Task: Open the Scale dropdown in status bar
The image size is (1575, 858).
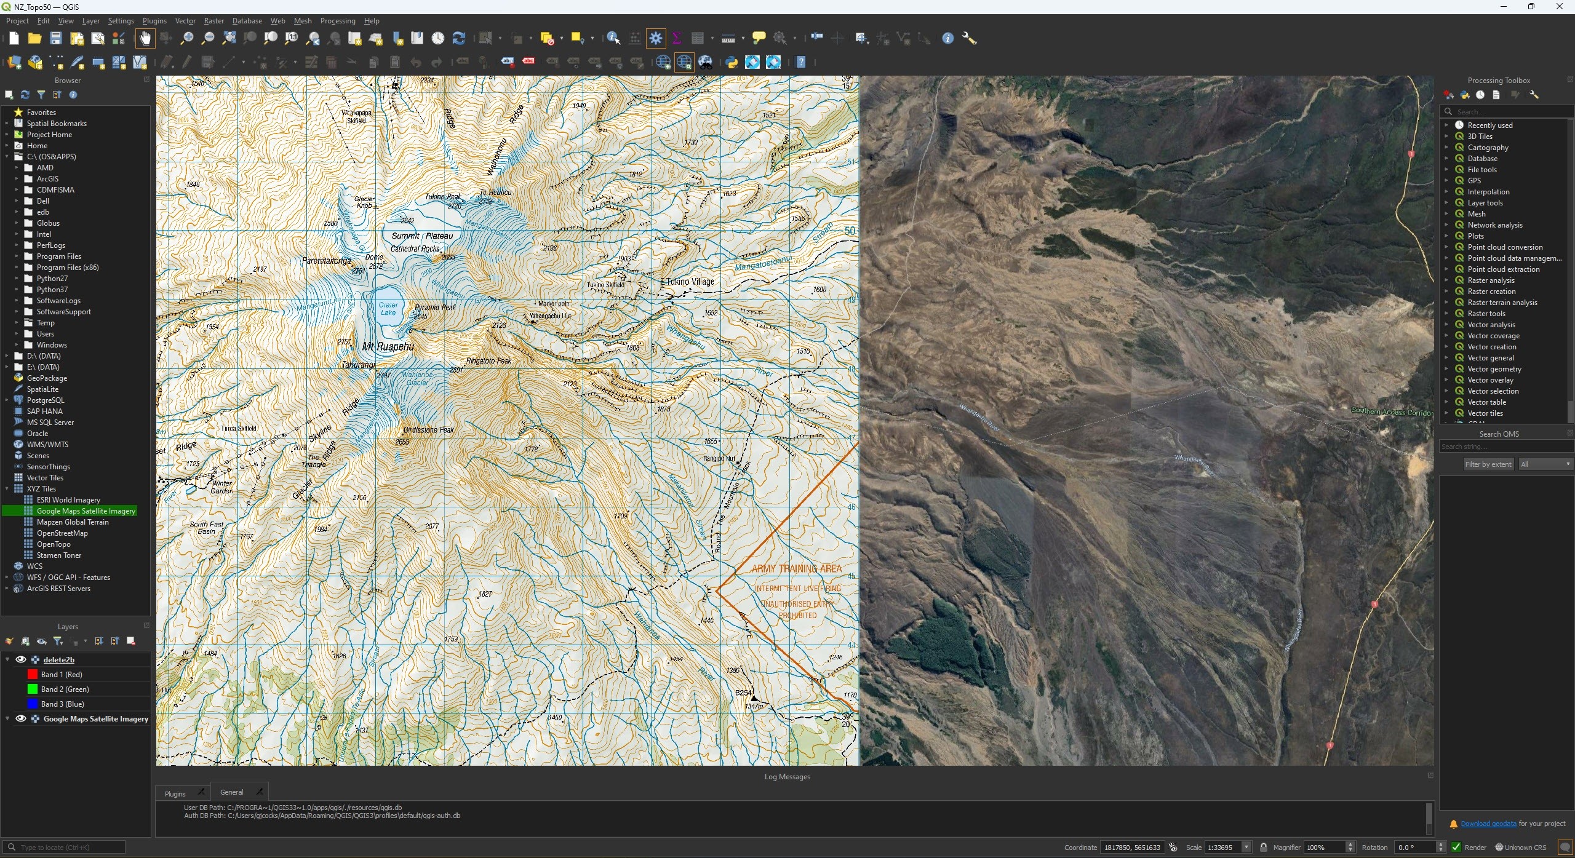Action: (x=1246, y=848)
